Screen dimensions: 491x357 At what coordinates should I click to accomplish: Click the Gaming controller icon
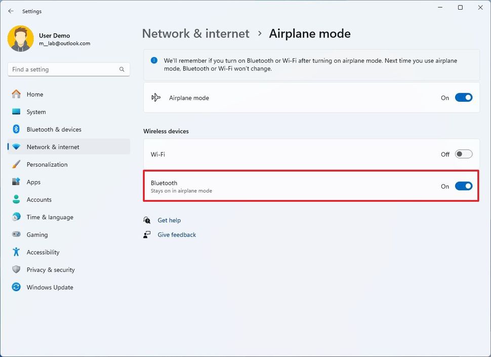[x=16, y=234]
